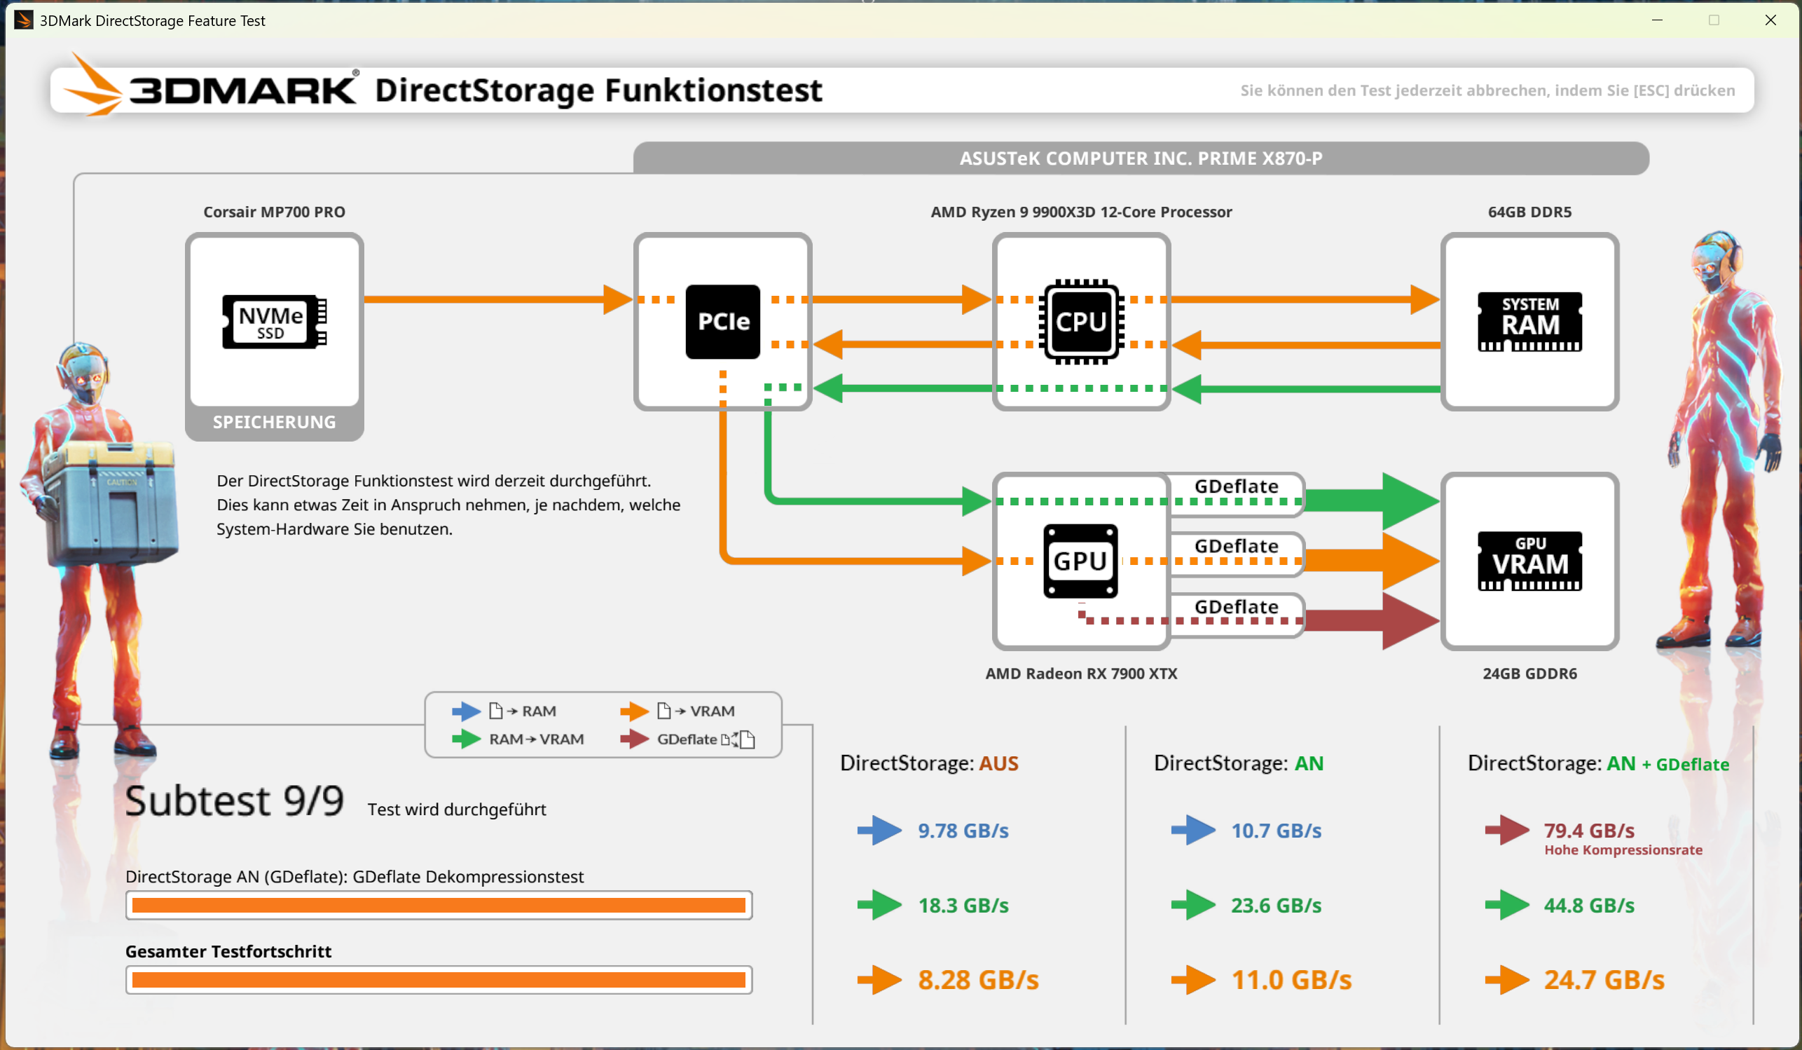
Task: Click the 24.7 GB/s result value
Action: (1604, 980)
